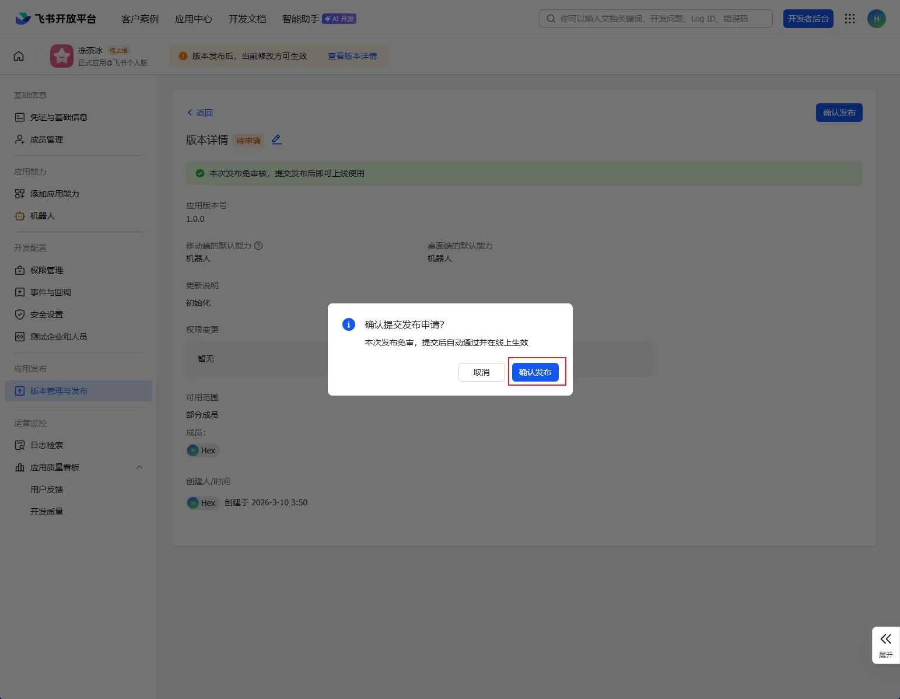Click the user avatar in top right
900x699 pixels.
point(876,19)
